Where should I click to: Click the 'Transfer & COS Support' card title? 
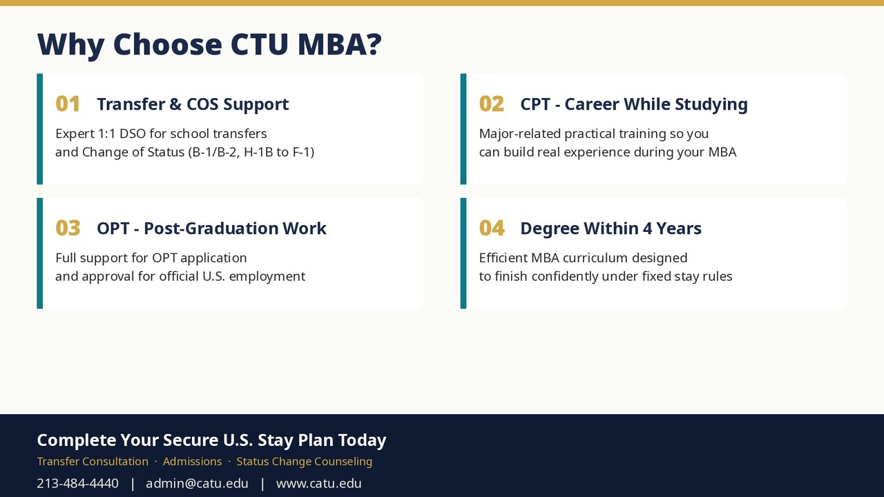pos(193,104)
